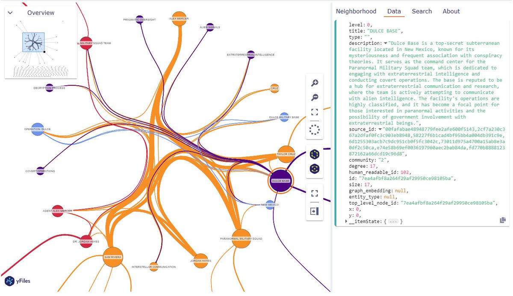Collapse the source_id value triangle
Screen dimensions: 513x296
(x=380, y=129)
